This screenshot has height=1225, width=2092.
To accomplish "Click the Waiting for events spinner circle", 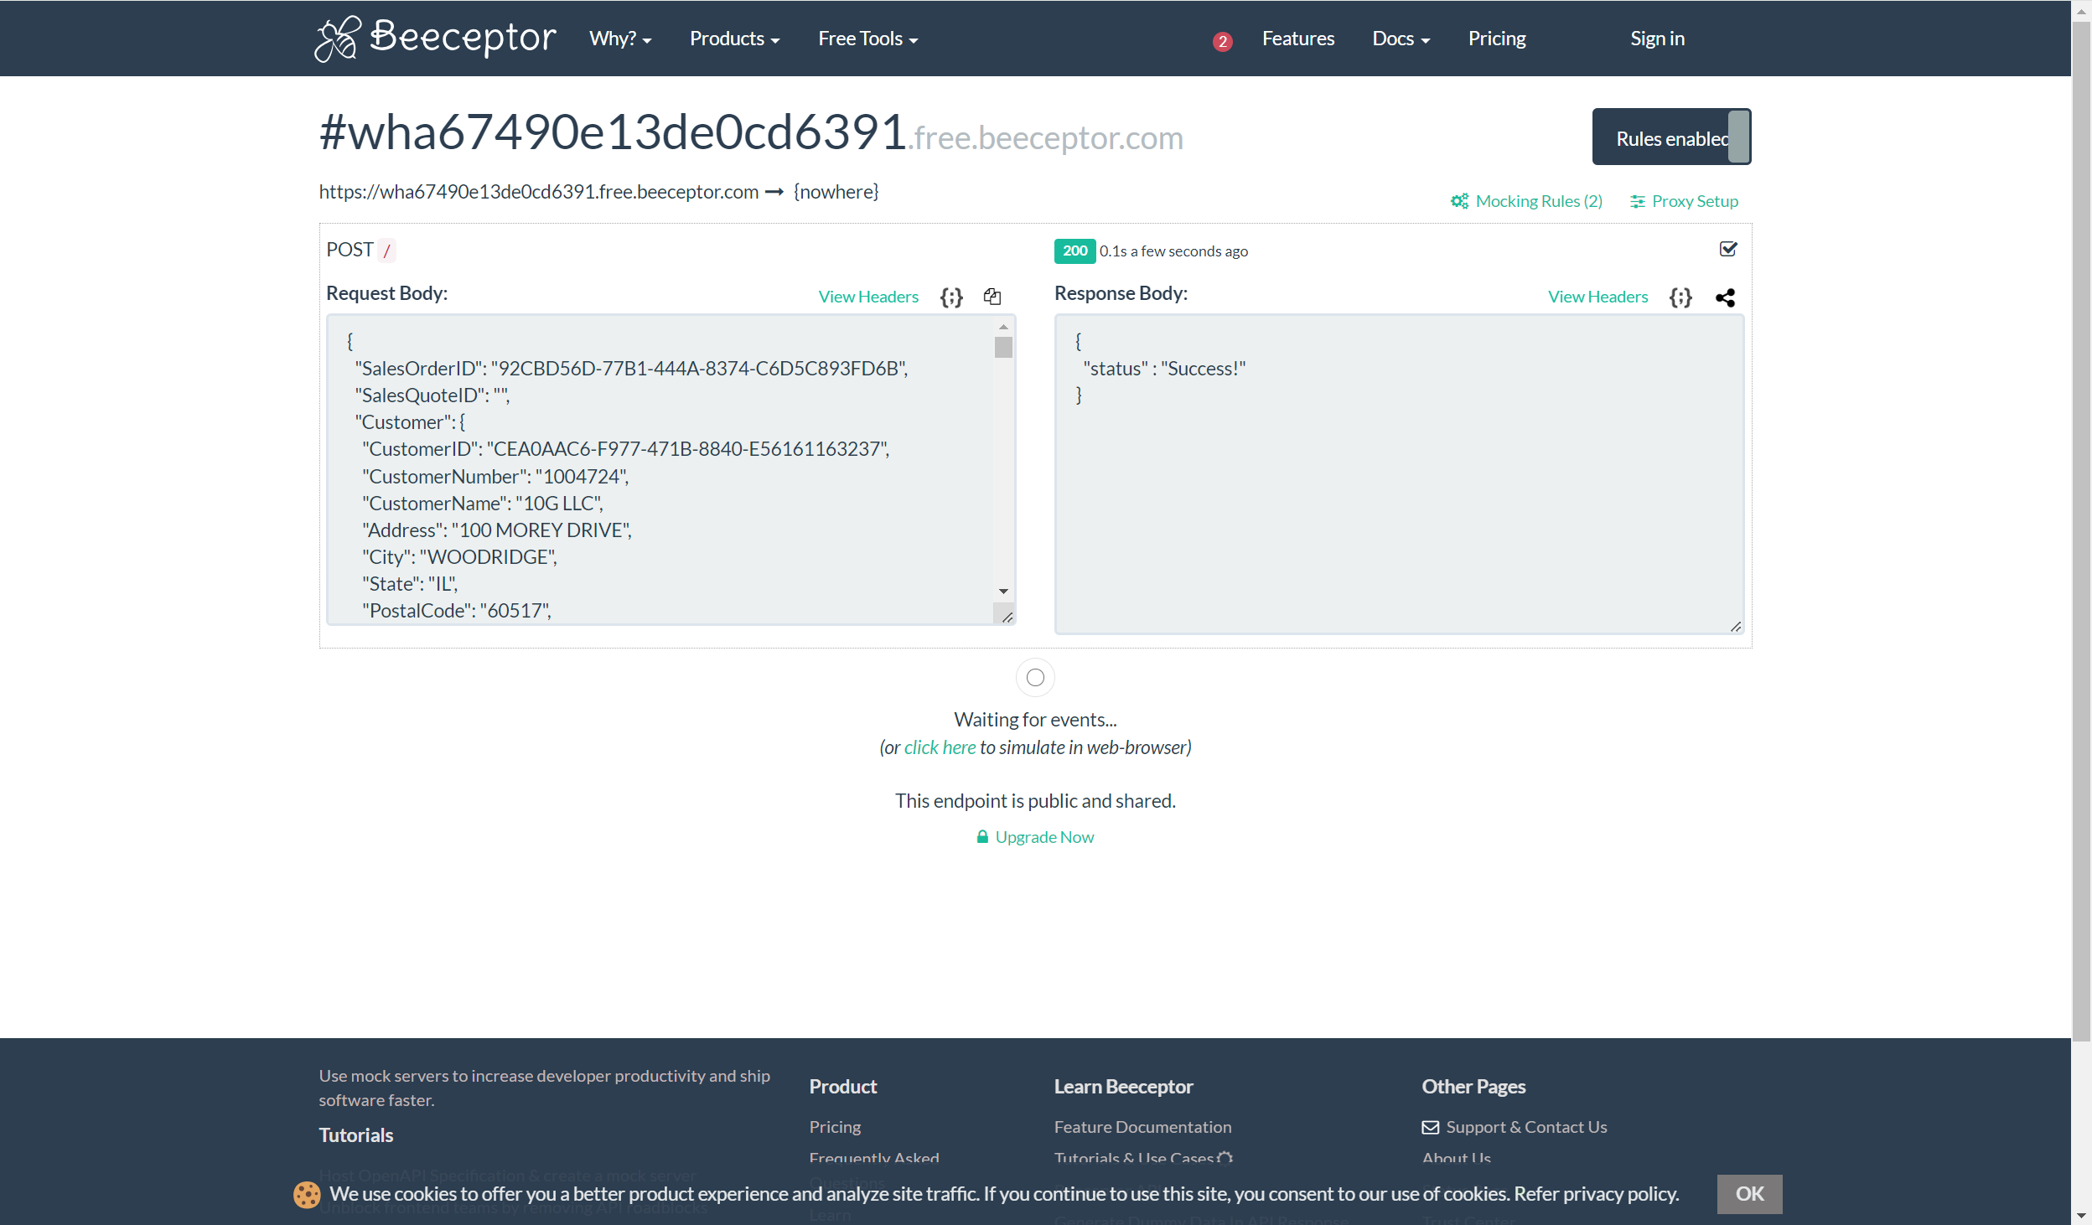I will coord(1035,677).
